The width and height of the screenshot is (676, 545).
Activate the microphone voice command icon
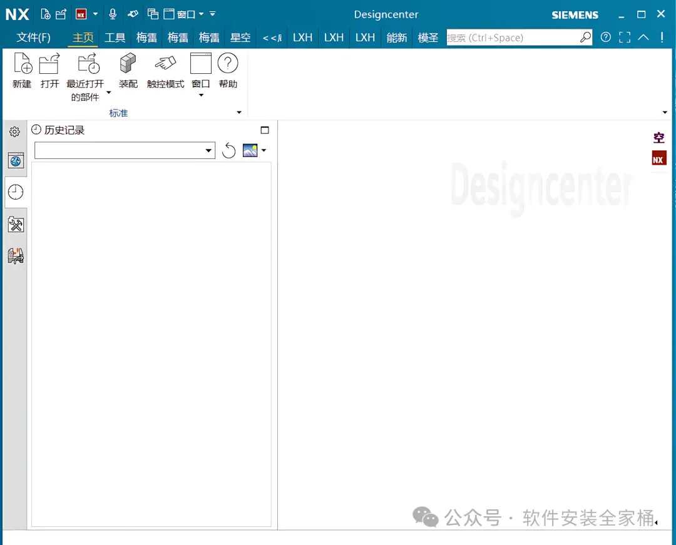point(113,14)
